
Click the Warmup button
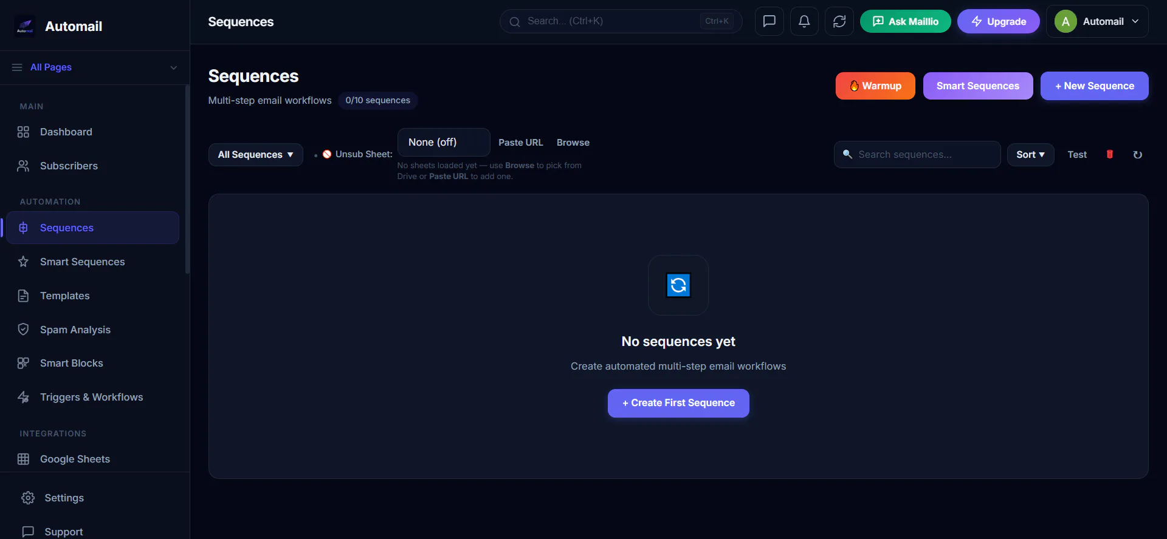pyautogui.click(x=875, y=86)
